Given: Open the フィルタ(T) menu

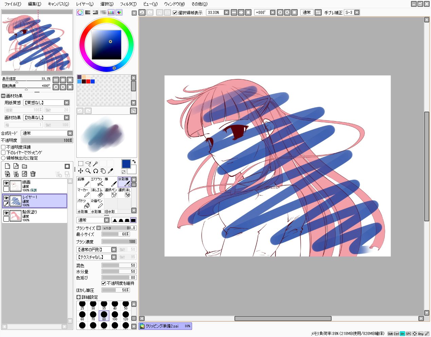Looking at the screenshot, I should pyautogui.click(x=128, y=4).
